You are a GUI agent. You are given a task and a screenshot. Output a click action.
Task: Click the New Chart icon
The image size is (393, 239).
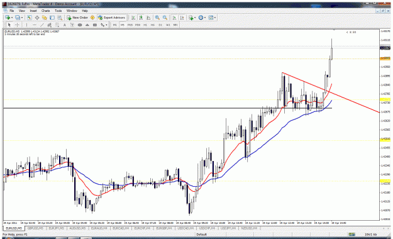[8, 18]
